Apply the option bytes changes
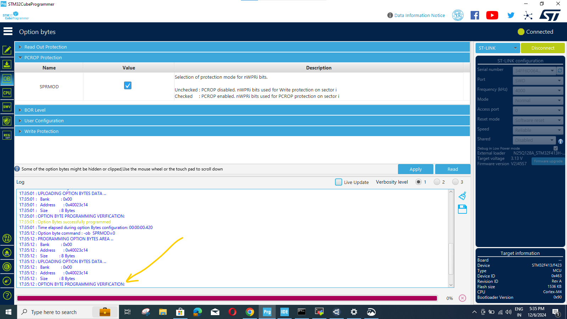This screenshot has width=567, height=319. coord(415,169)
